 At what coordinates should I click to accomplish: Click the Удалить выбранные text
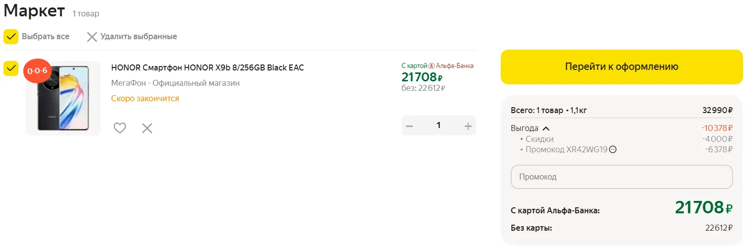138,37
